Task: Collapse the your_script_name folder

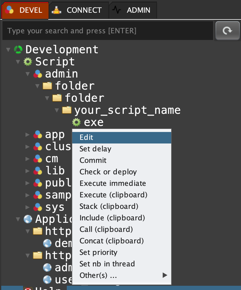Action: coord(57,110)
